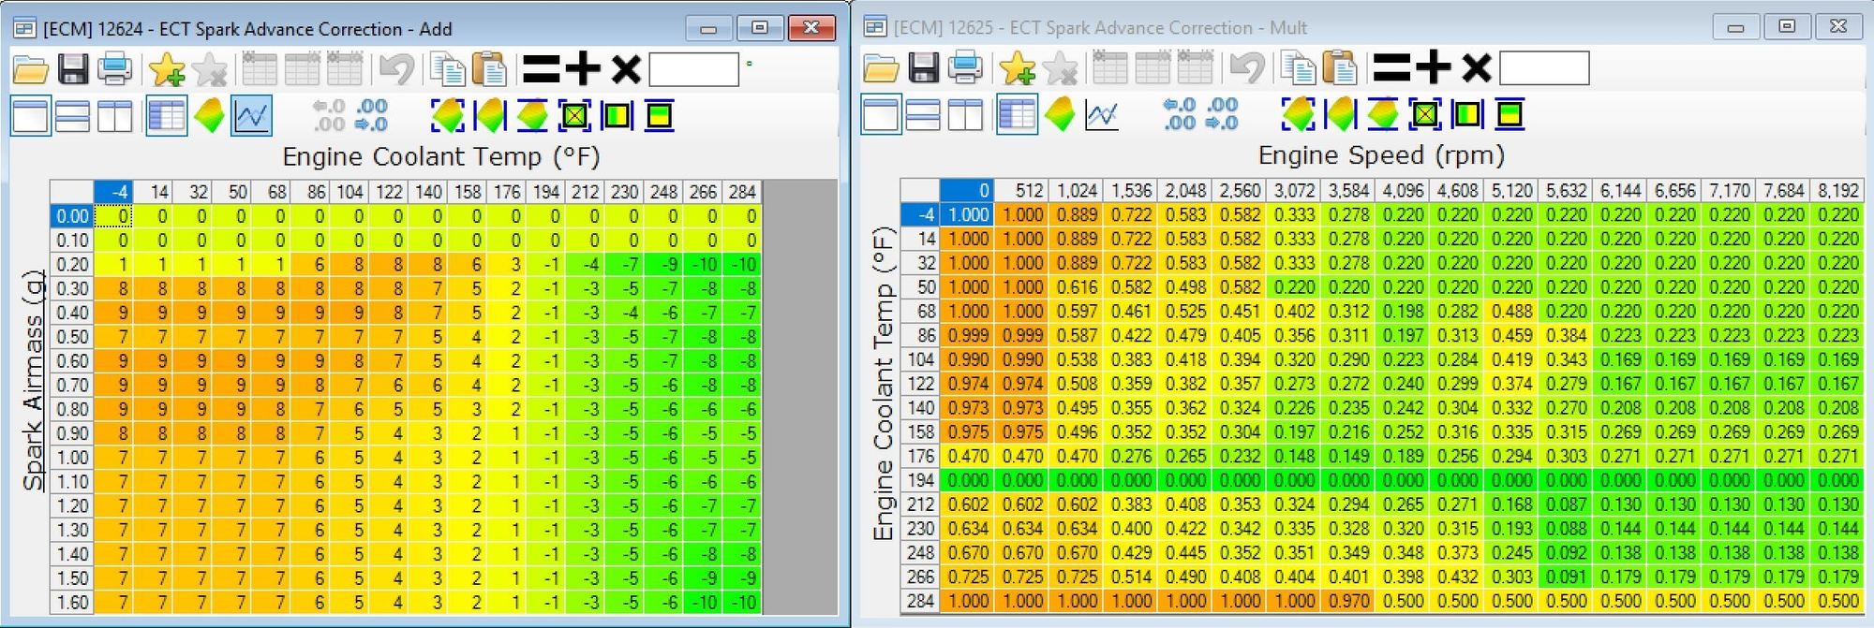Select the 8,192 rpm column header

1837,190
